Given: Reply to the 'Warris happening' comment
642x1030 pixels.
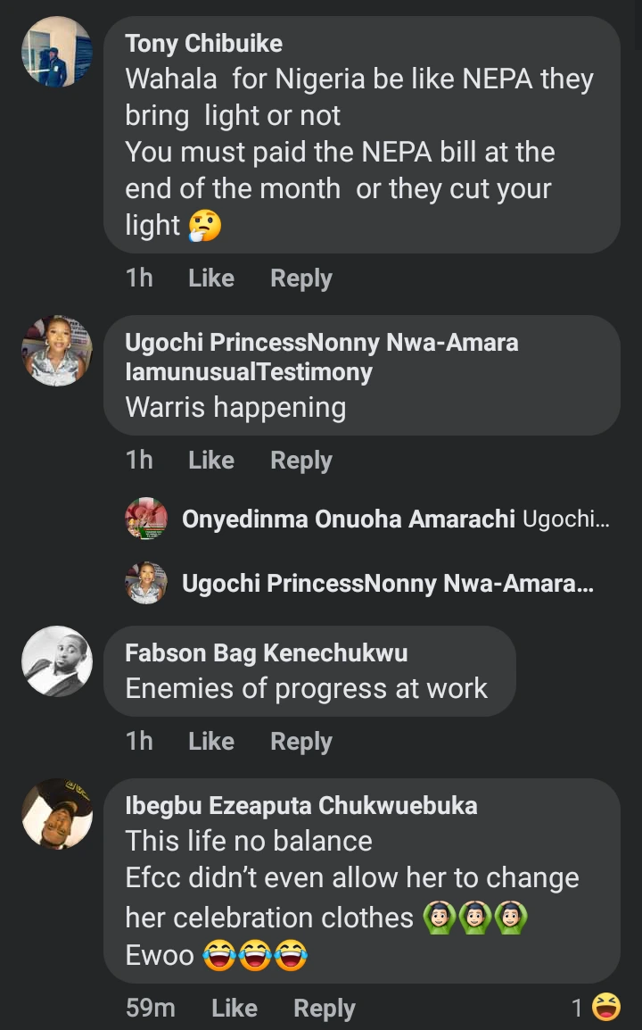Looking at the screenshot, I should pyautogui.click(x=301, y=461).
